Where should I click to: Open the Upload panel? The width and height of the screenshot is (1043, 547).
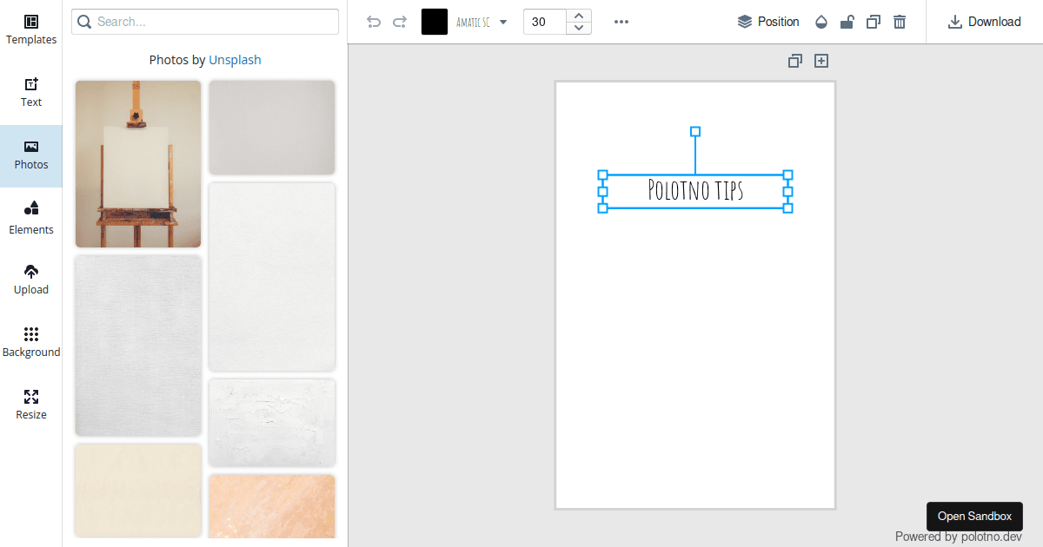tap(31, 278)
